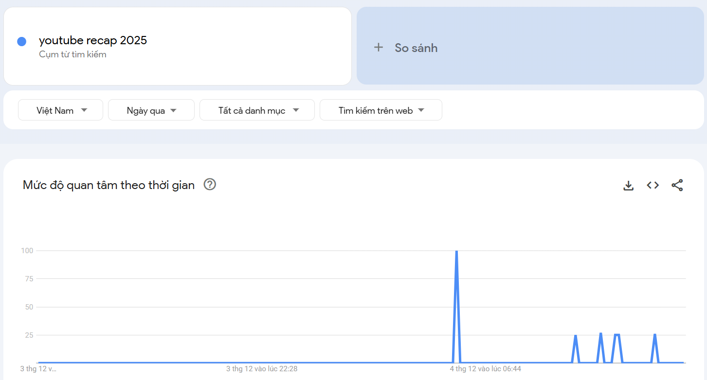Open the Việt Nam region dropdown

click(x=60, y=110)
